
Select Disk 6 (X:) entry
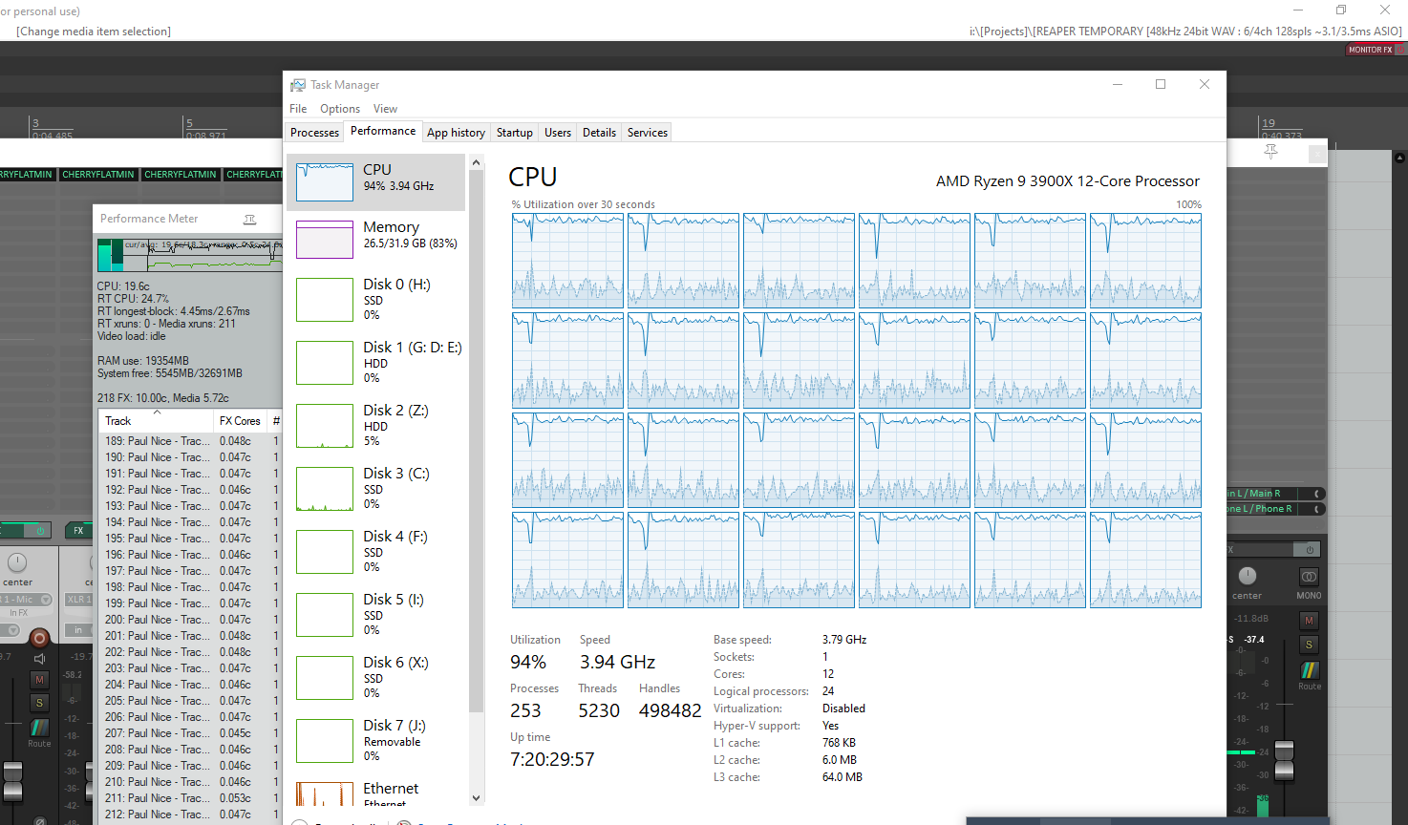pos(376,677)
